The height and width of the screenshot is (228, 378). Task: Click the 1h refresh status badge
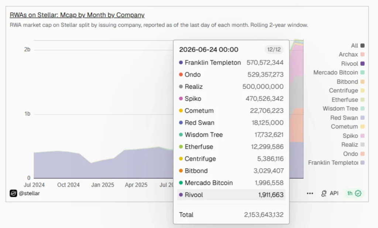tap(354, 193)
